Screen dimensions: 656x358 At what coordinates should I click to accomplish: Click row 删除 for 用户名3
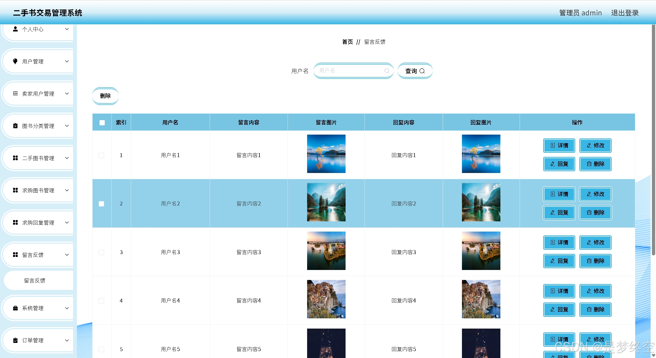(595, 261)
